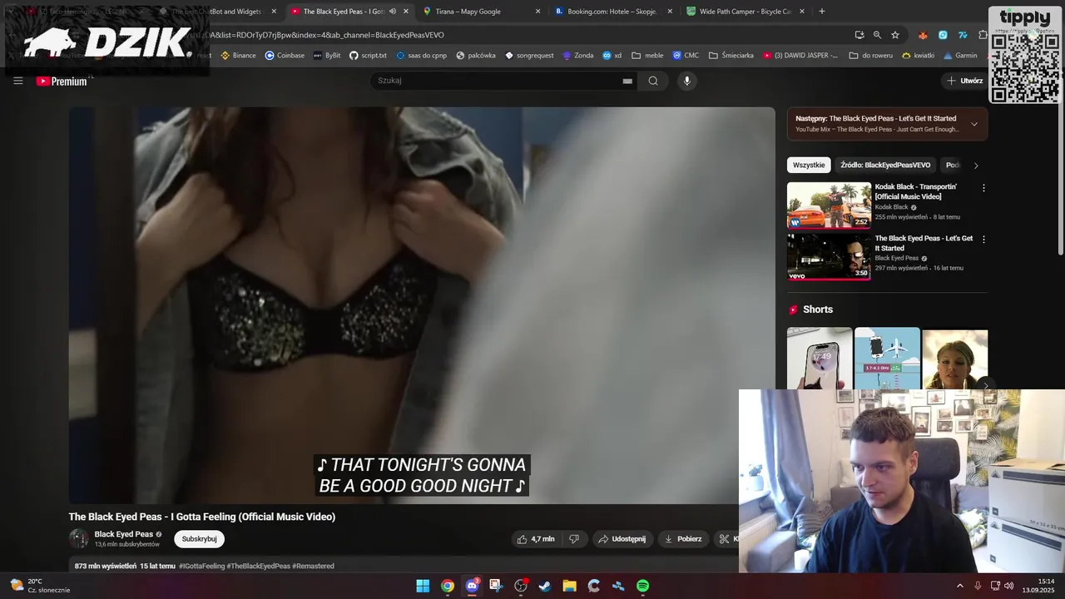Open the Zonda bookmark
1065x599 pixels.
coord(578,56)
